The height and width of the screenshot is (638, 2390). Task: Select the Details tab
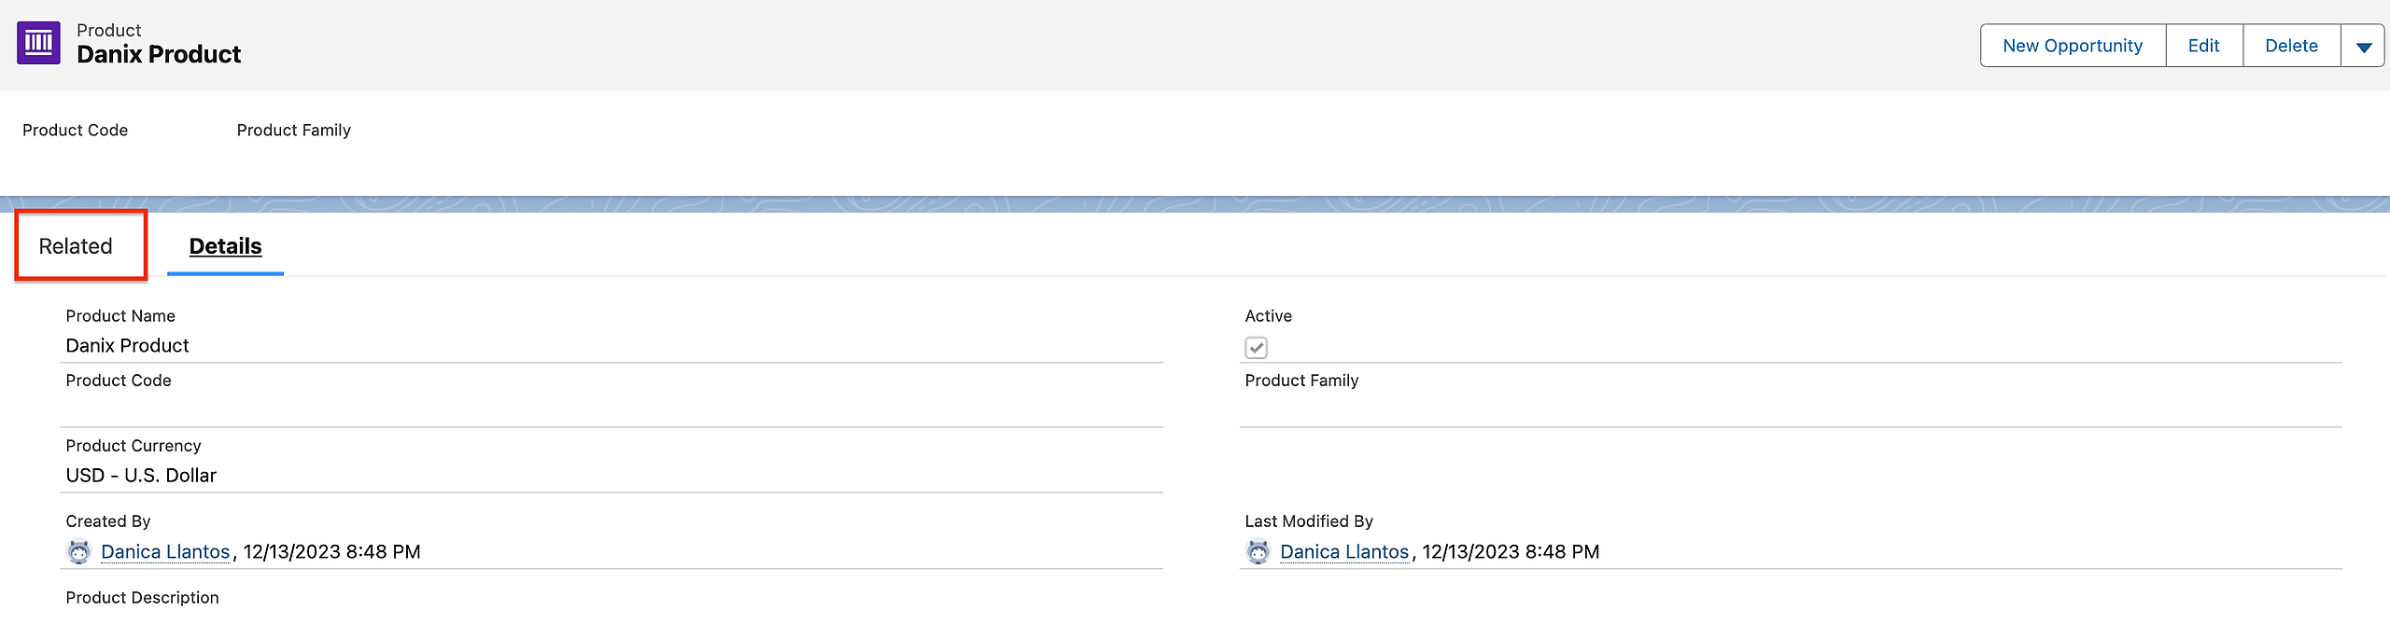pyautogui.click(x=225, y=246)
